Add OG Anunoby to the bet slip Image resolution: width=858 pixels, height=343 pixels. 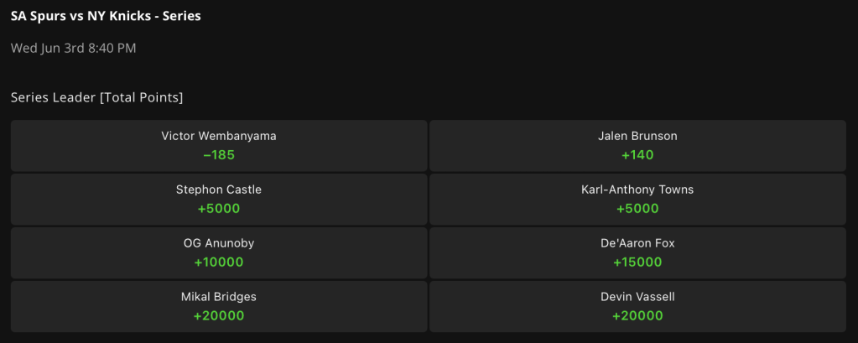click(219, 252)
